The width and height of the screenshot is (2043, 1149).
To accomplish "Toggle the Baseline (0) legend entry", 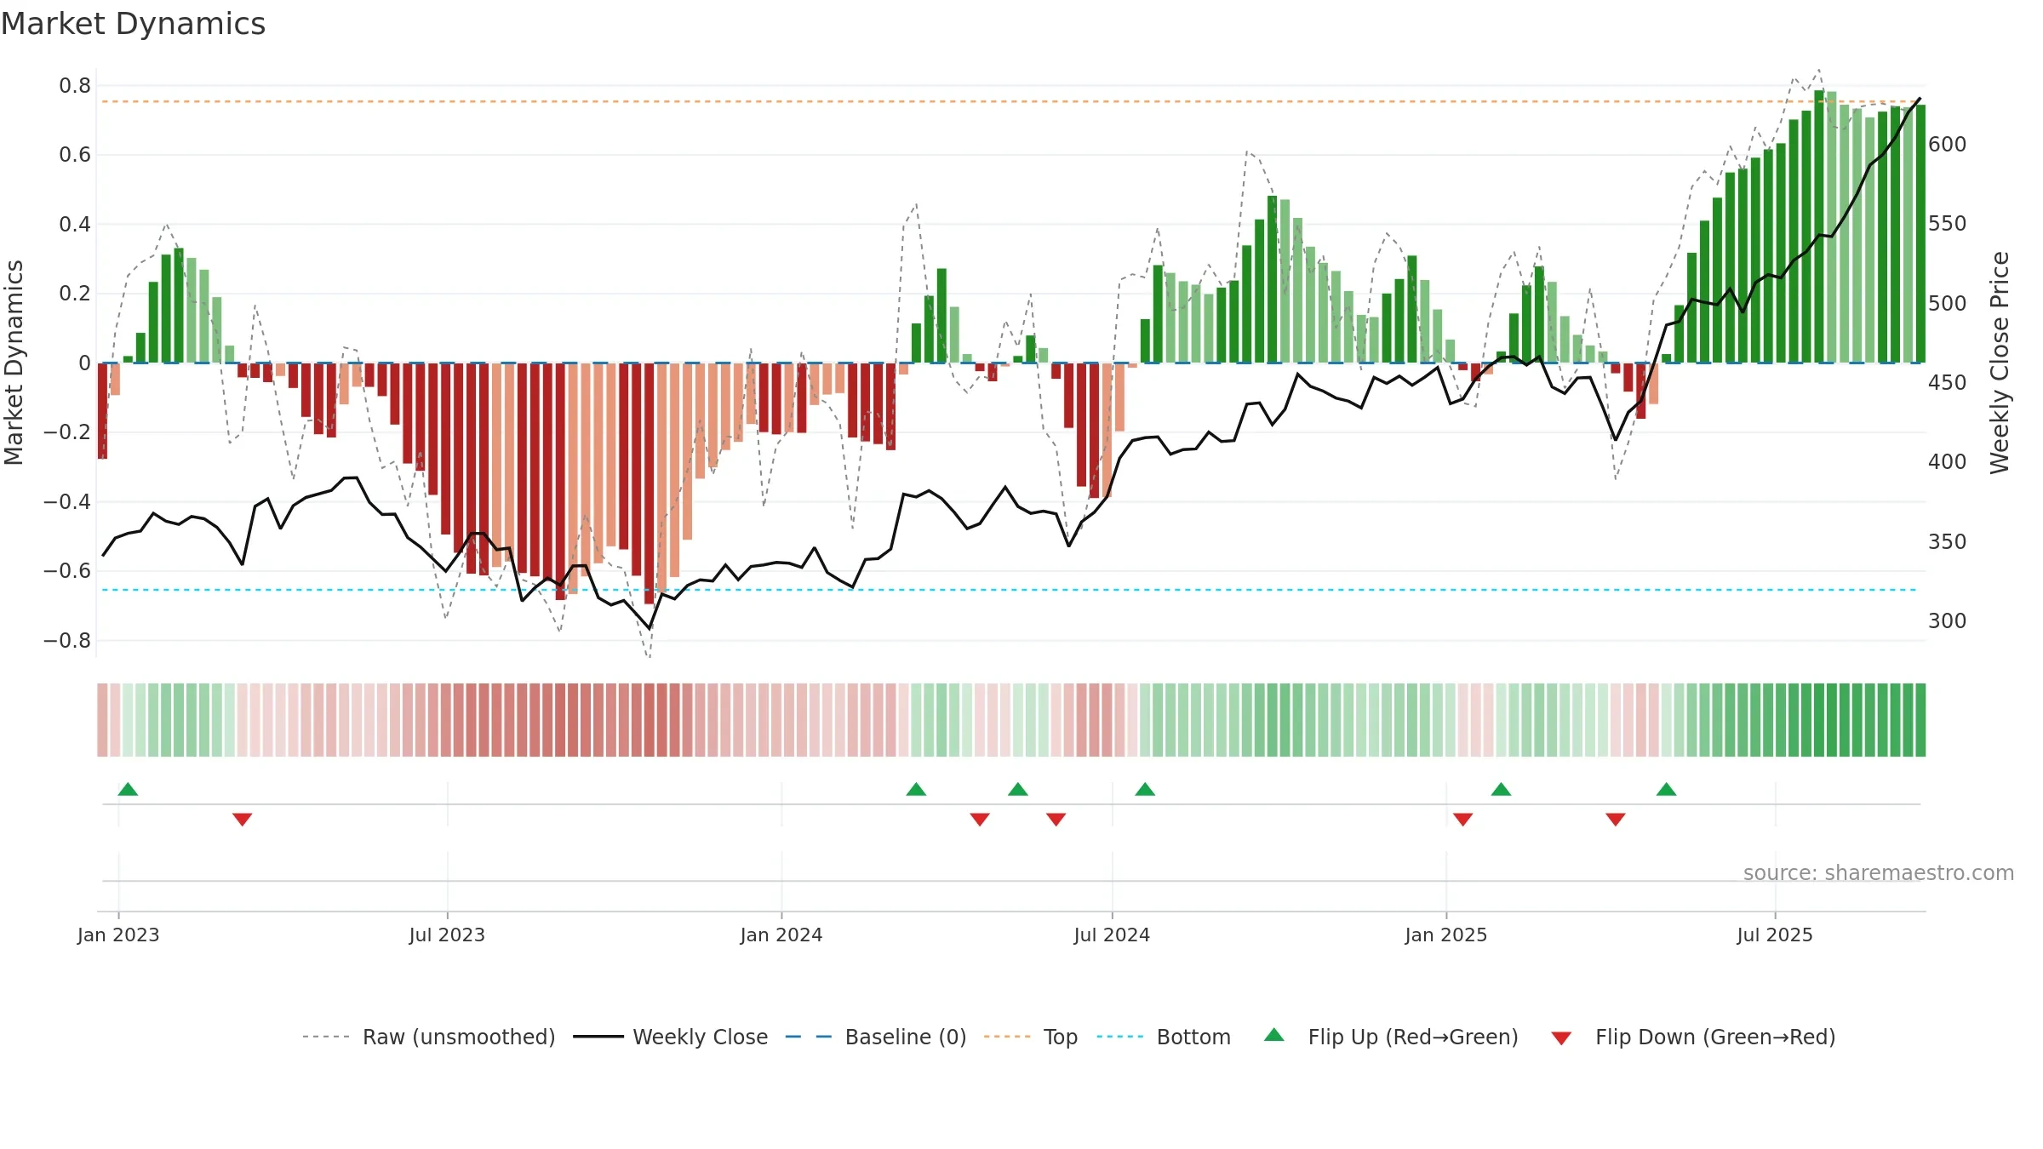I will [x=876, y=1037].
